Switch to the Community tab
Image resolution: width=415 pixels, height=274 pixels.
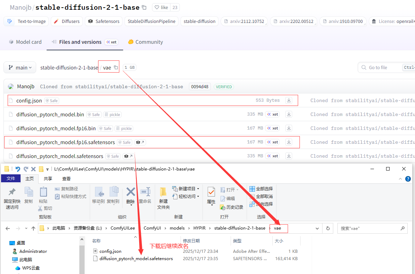[x=145, y=42]
